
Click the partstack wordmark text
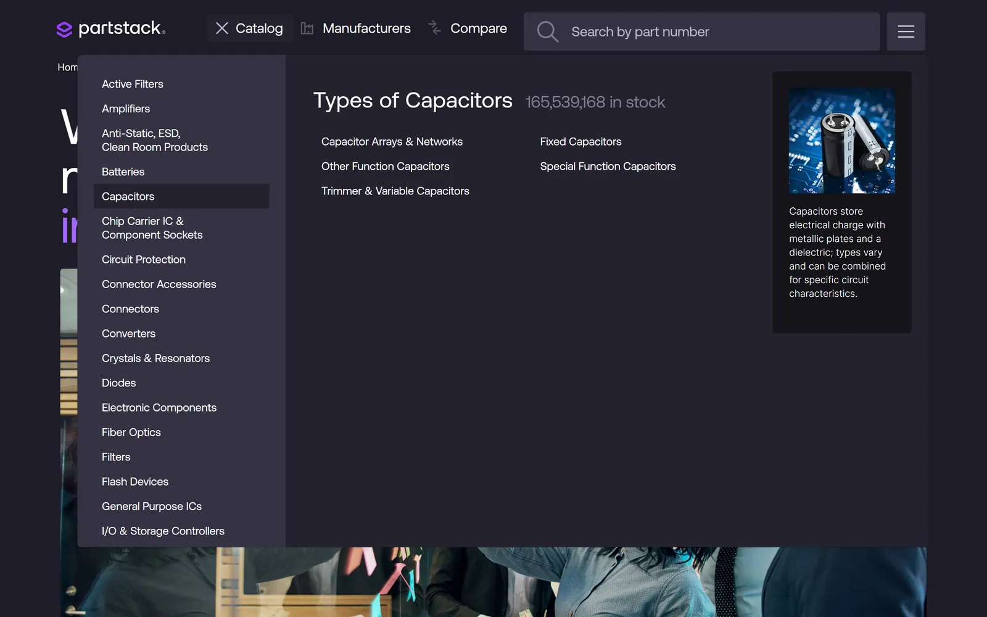tap(122, 28)
